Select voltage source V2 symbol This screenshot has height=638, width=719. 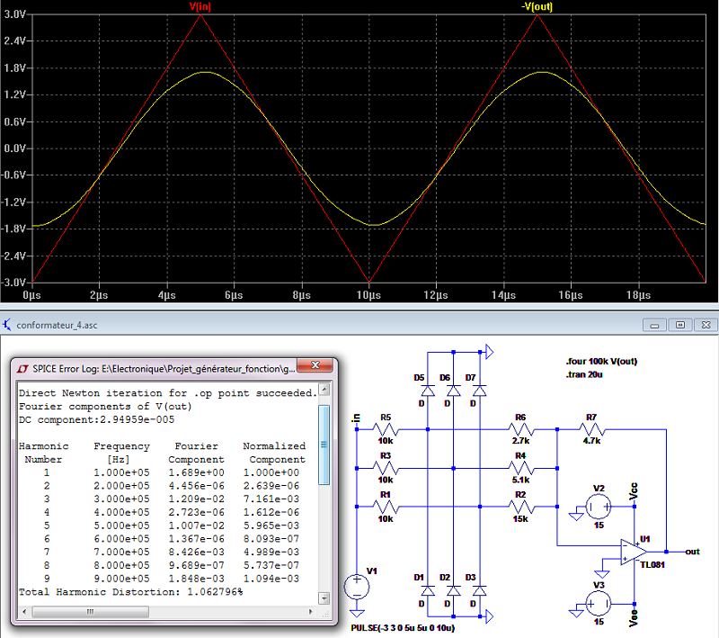click(x=599, y=507)
